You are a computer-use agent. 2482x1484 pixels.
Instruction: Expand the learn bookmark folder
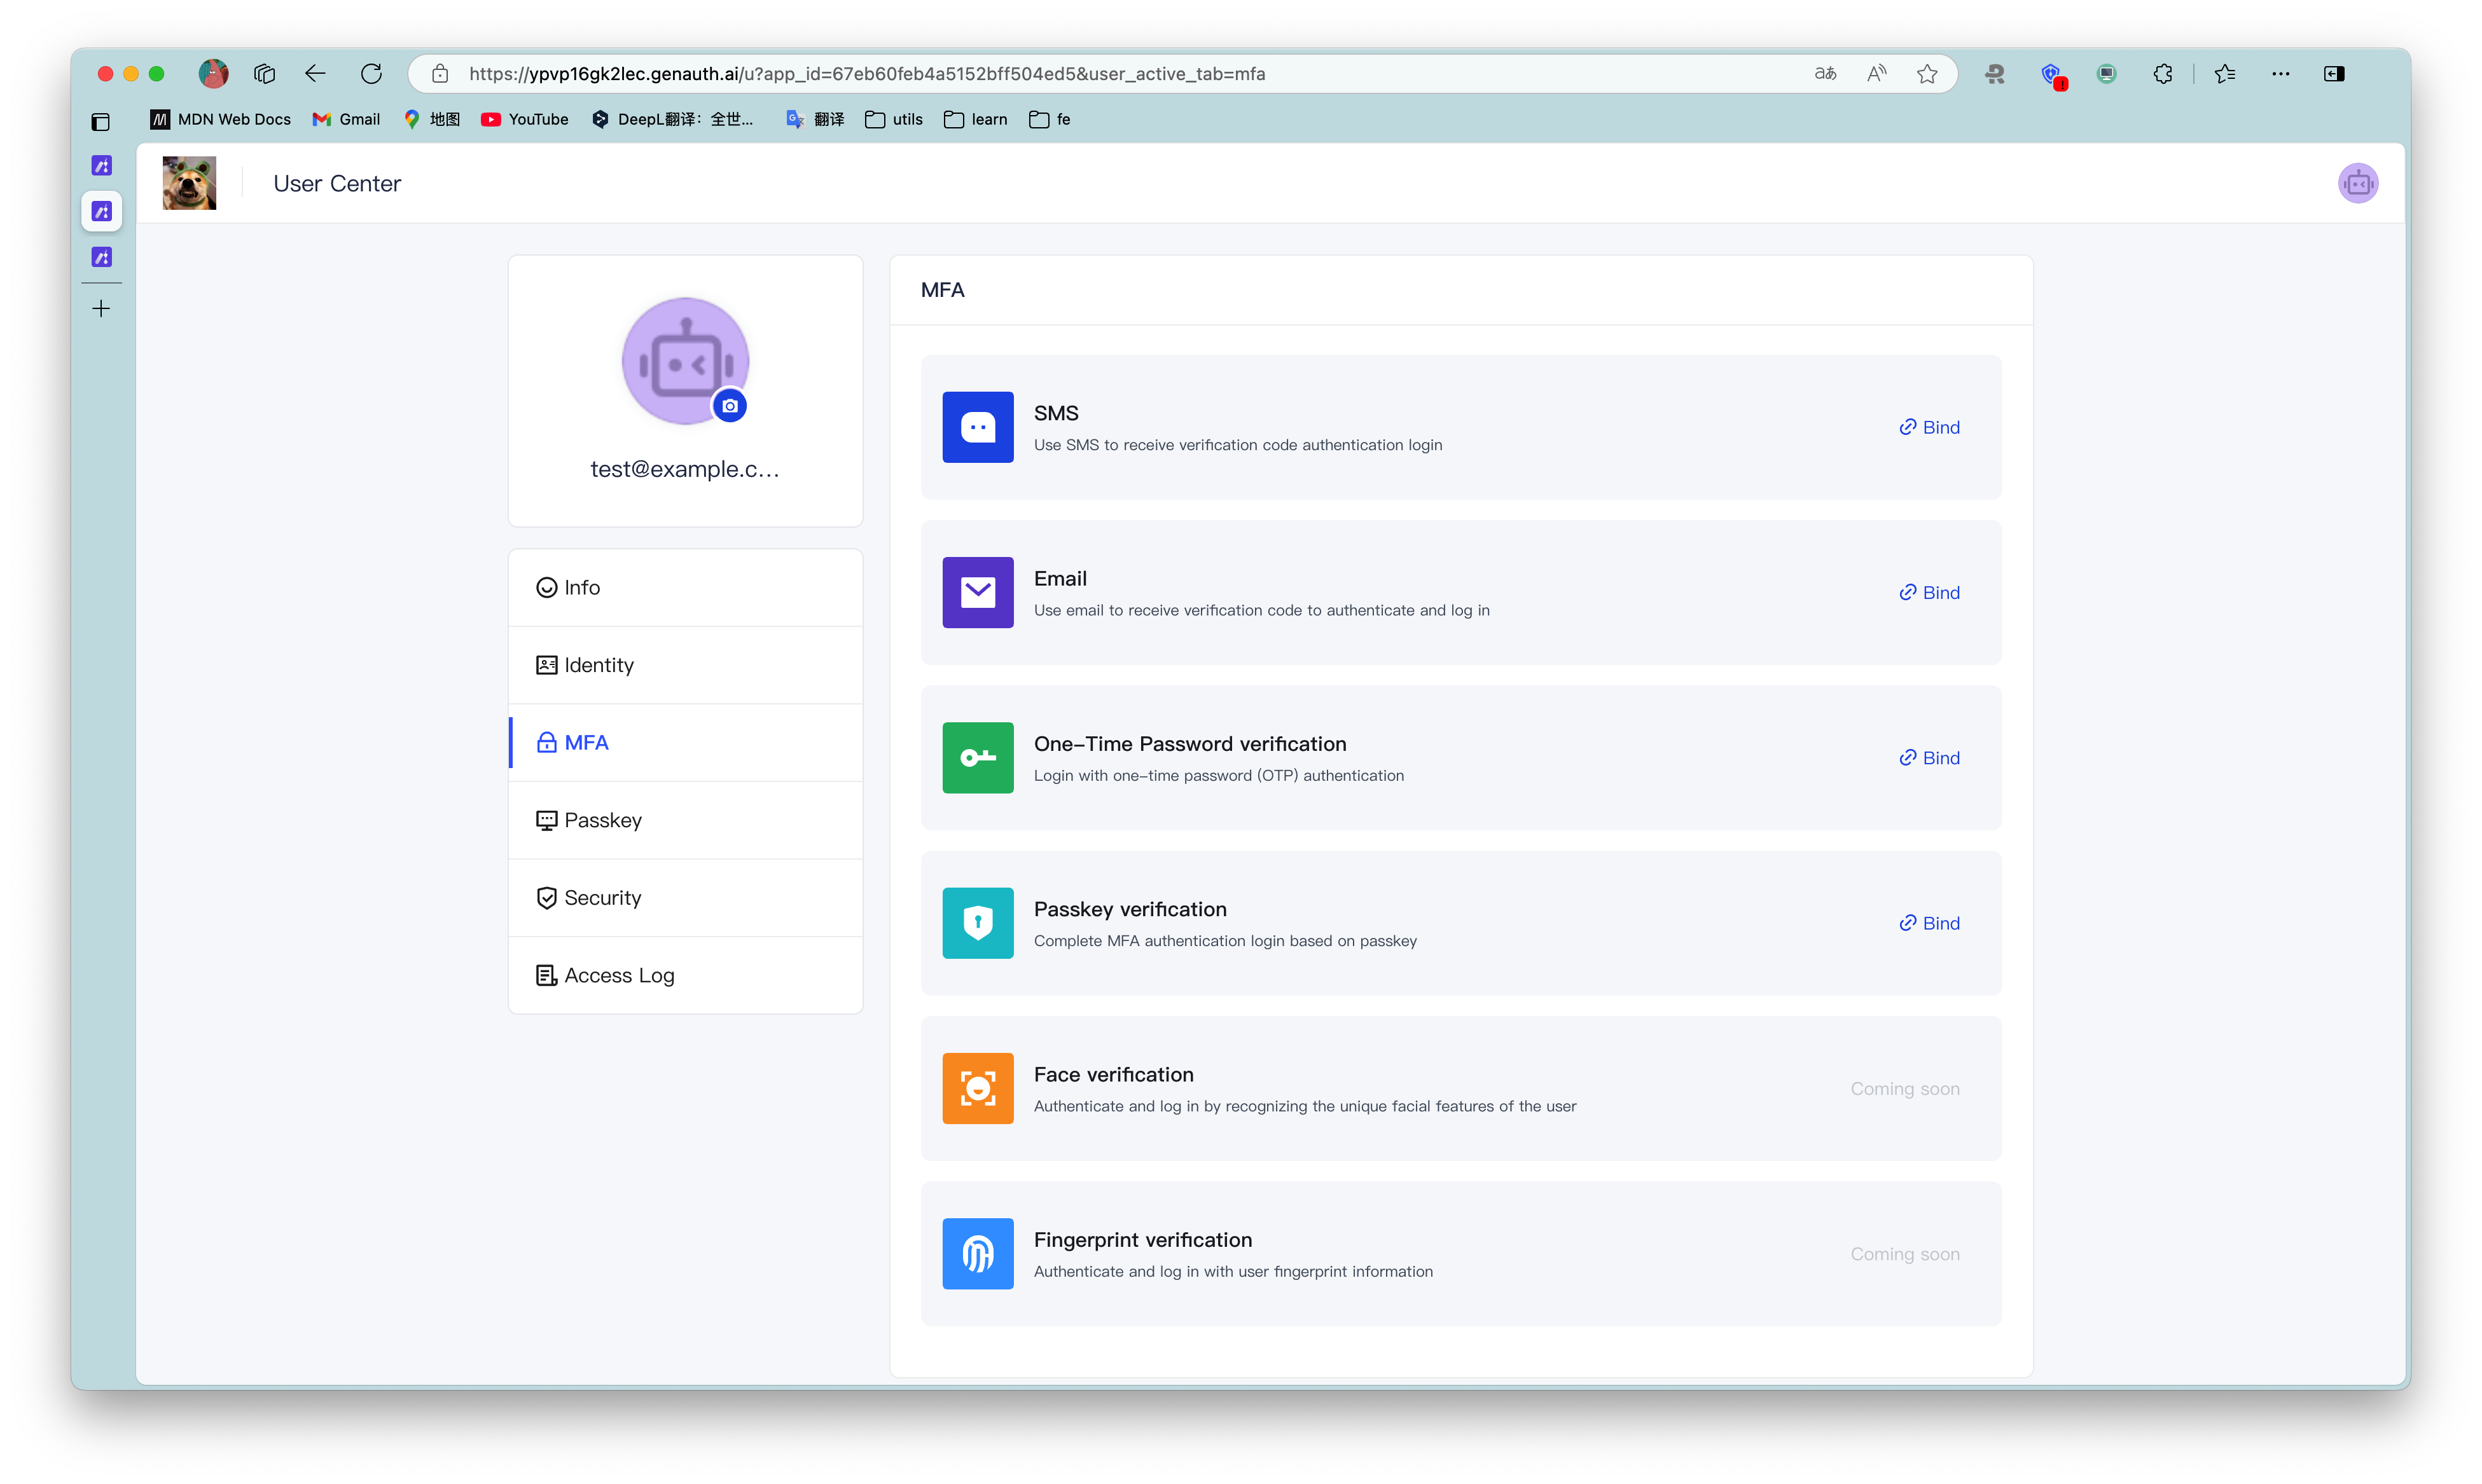[975, 119]
